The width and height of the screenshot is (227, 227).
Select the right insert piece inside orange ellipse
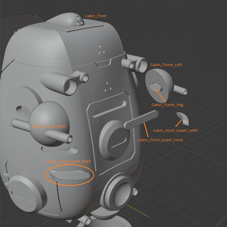click(x=70, y=175)
